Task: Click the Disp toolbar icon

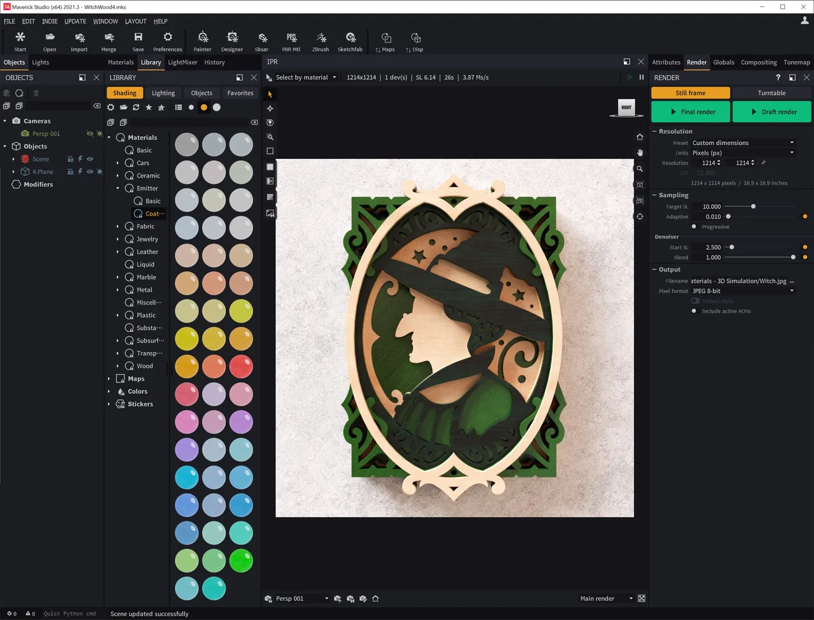Action: tap(415, 42)
